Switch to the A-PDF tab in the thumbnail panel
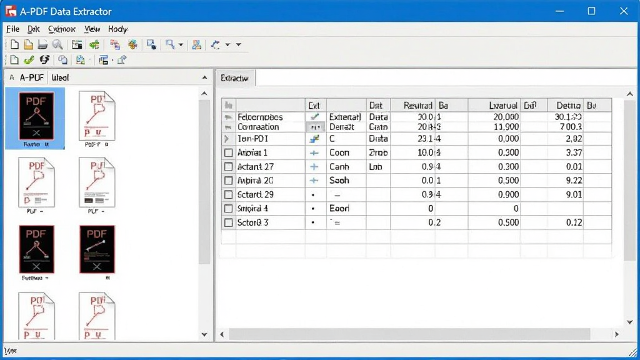Screen dimensions: 640x360 (x=31, y=77)
